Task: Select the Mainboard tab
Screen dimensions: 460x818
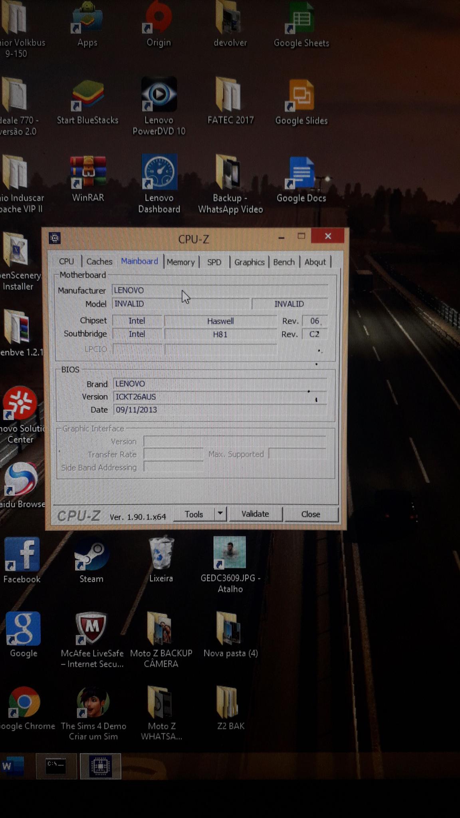Action: click(x=139, y=261)
